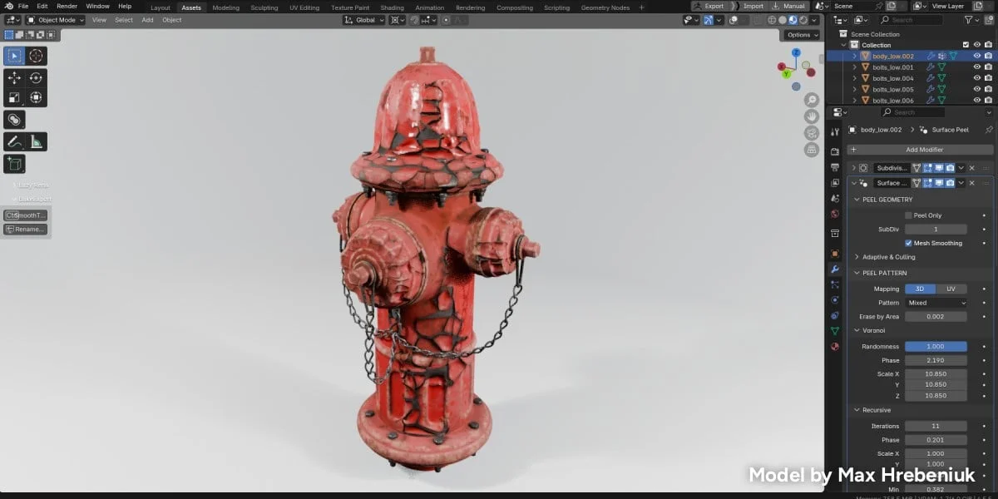The width and height of the screenshot is (998, 499).
Task: Set Mapping to UV instead of 3D
Action: [x=951, y=289]
